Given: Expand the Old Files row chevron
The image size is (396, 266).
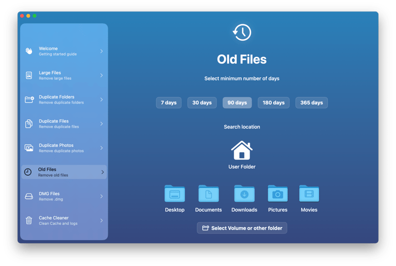Looking at the screenshot, I should point(103,172).
